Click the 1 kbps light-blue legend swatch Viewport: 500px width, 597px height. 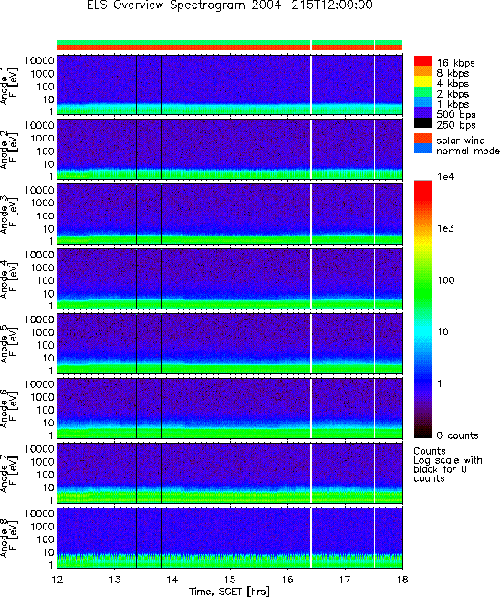[x=423, y=102]
